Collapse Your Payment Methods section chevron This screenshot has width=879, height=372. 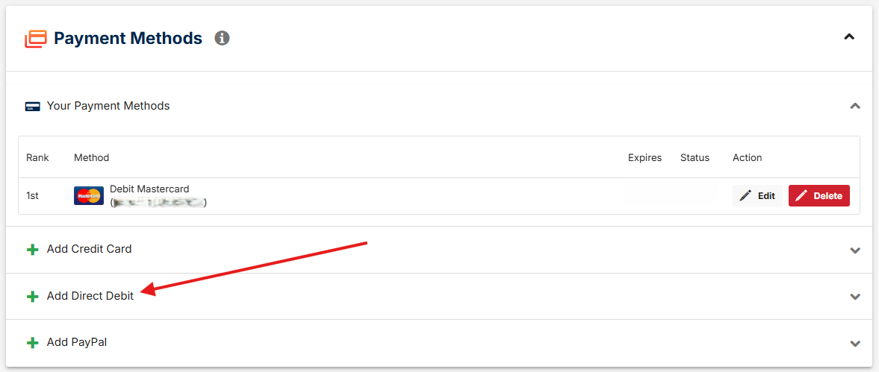855,106
